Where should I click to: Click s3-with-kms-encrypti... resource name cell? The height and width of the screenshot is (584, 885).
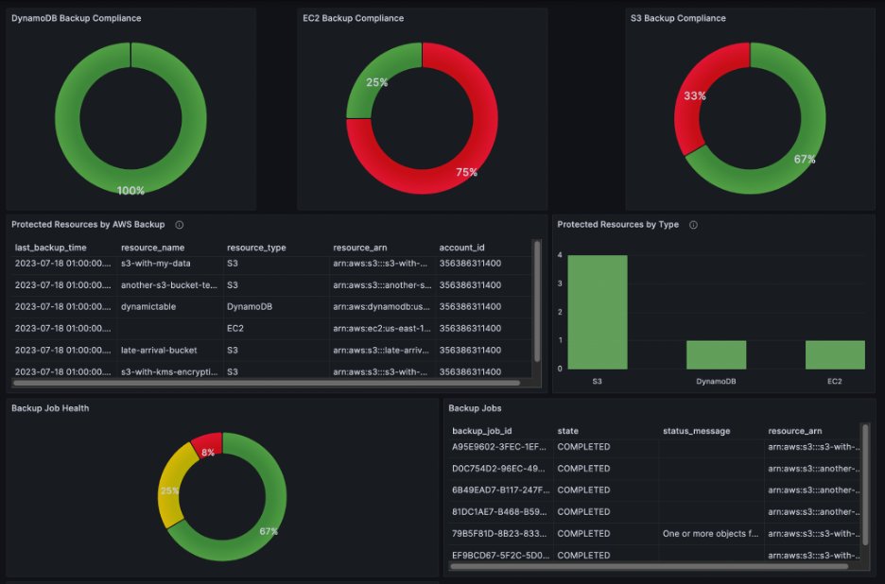click(x=169, y=371)
